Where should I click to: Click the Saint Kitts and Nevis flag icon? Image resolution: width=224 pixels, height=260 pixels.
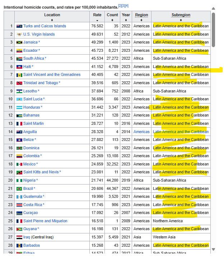[19, 173]
